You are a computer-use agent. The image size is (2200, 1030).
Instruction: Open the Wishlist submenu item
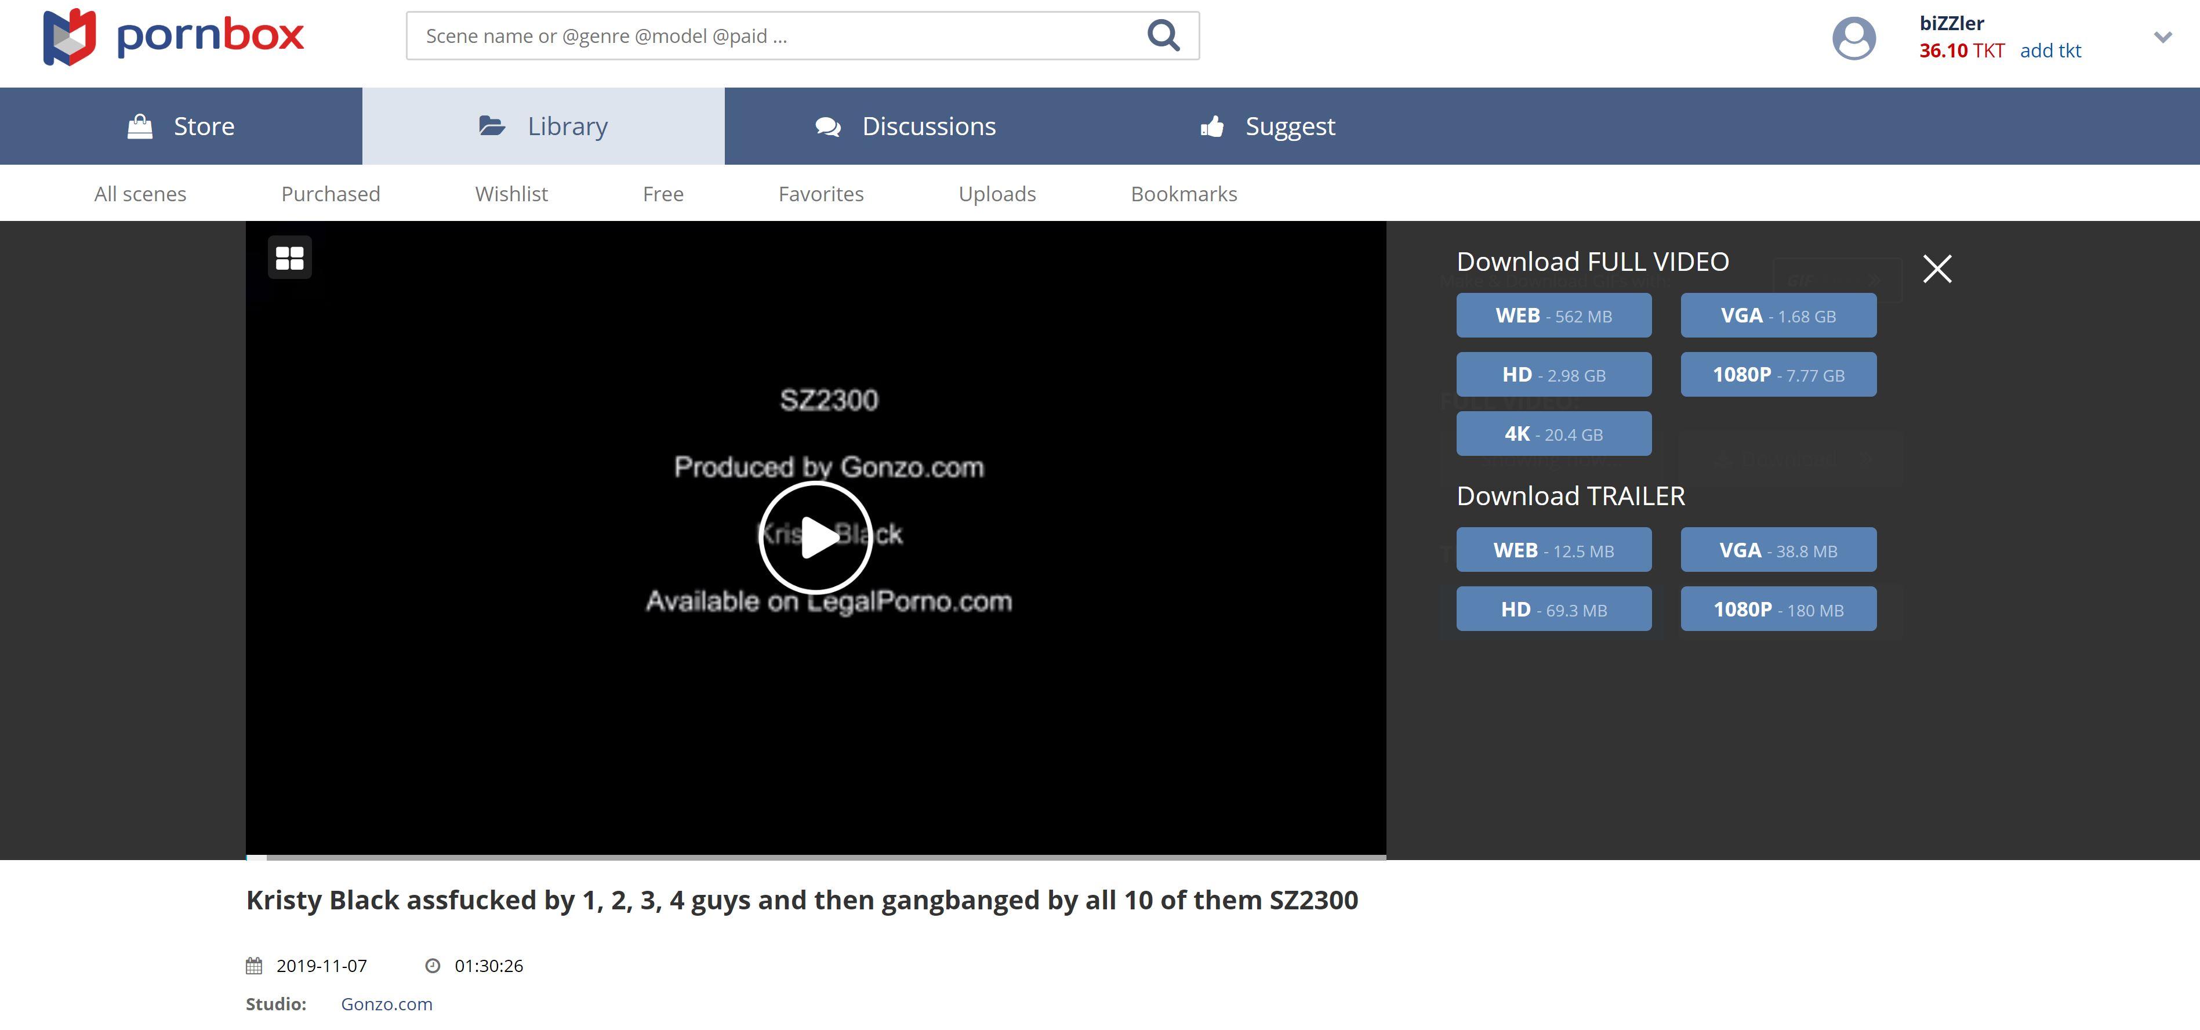[511, 194]
